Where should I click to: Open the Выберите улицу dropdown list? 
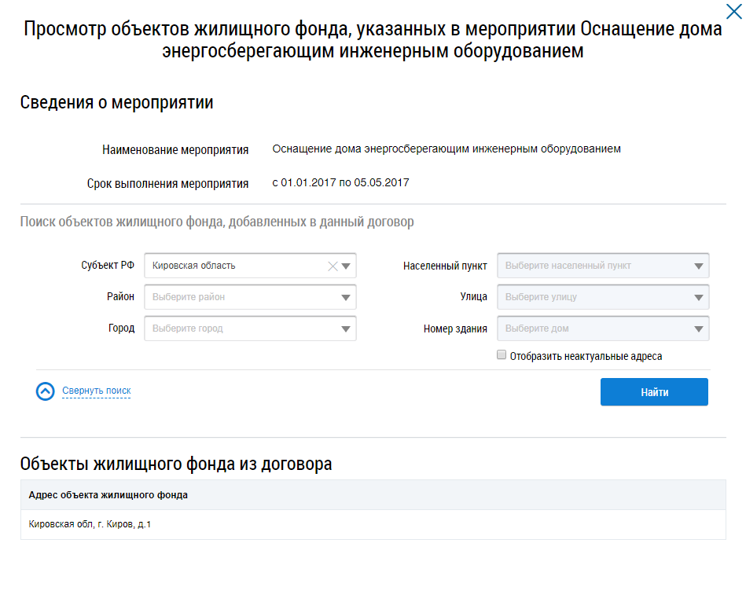click(x=593, y=298)
